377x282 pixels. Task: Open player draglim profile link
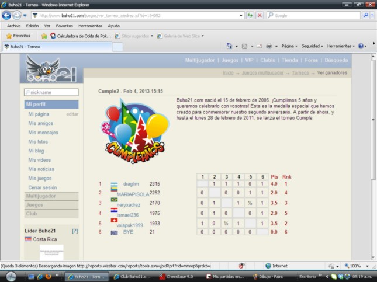point(131,184)
